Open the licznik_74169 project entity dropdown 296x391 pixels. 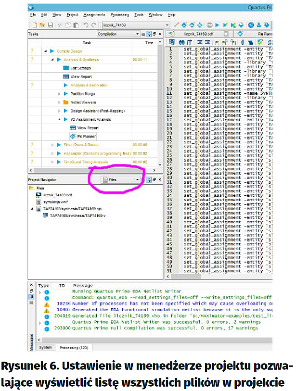coord(167,25)
